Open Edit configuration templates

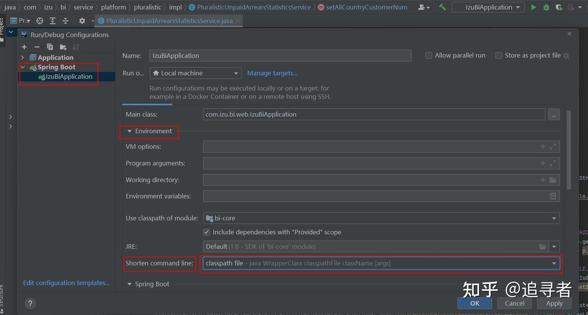66,282
